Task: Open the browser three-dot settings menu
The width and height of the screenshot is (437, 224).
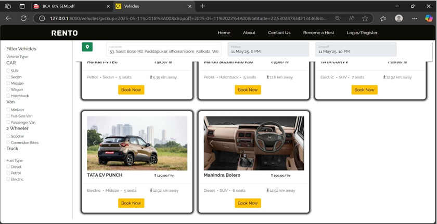Action: click(414, 18)
